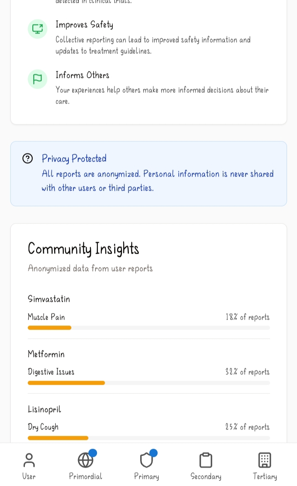Tap the Secondary clipboard icon

pyautogui.click(x=206, y=460)
